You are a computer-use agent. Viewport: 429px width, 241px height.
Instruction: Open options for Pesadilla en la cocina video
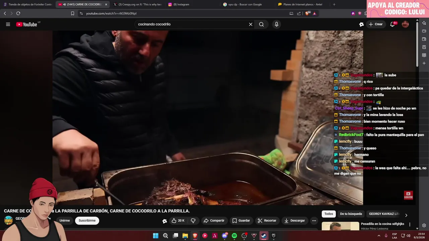click(x=410, y=225)
